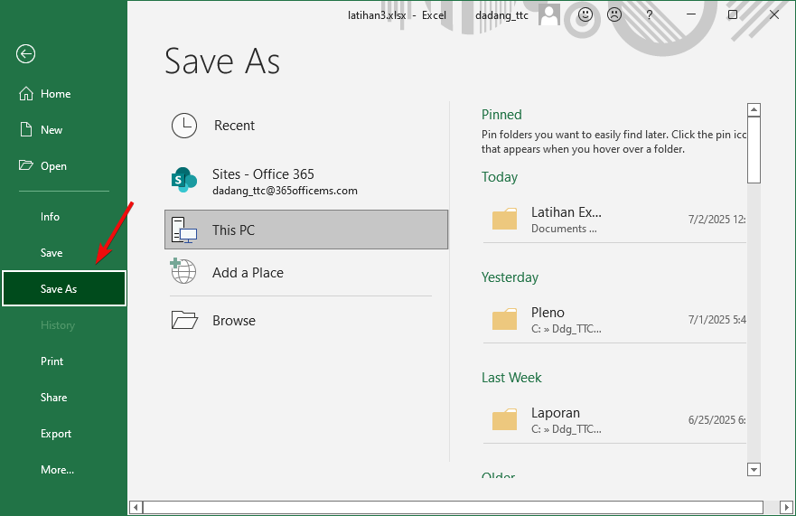
Task: Click the Yesterday group heading
Action: point(510,277)
